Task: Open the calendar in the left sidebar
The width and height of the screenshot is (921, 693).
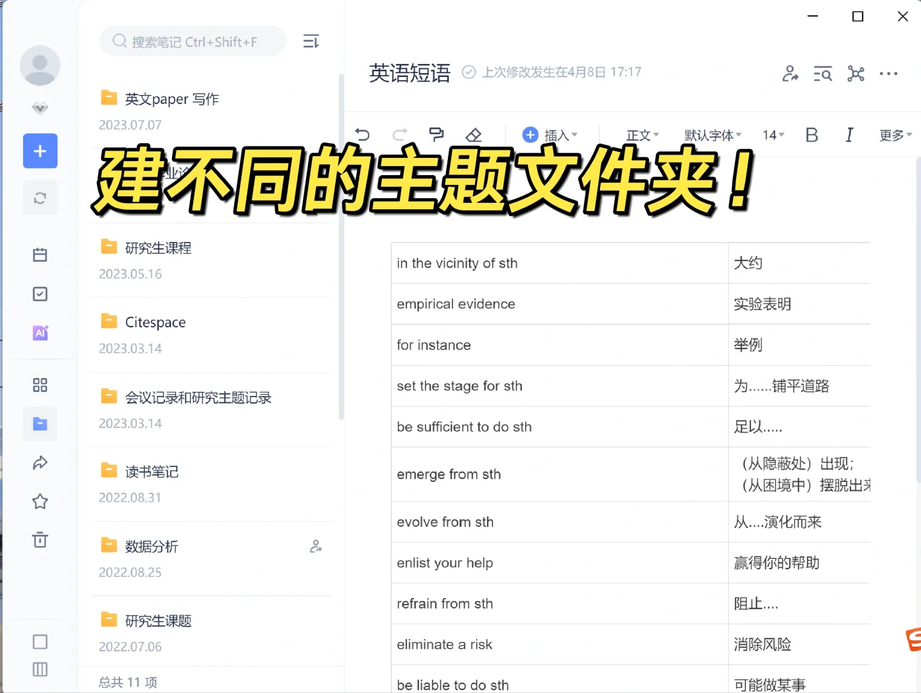Action: pos(40,254)
